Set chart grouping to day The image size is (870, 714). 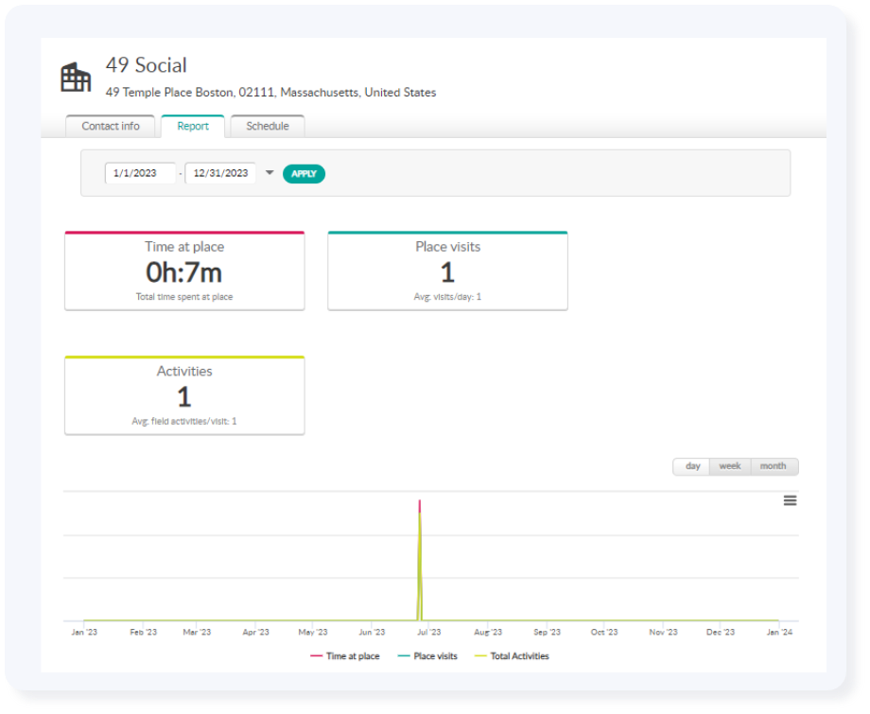point(692,466)
